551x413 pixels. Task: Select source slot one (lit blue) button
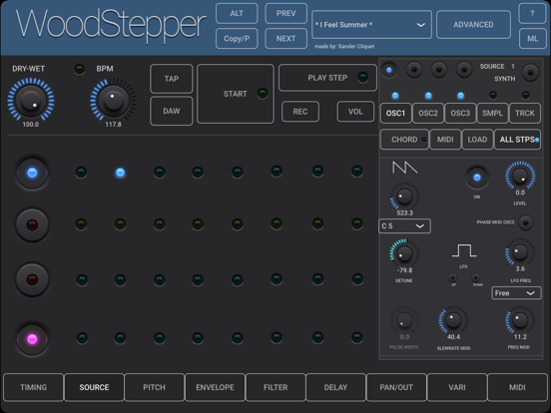tap(388, 70)
